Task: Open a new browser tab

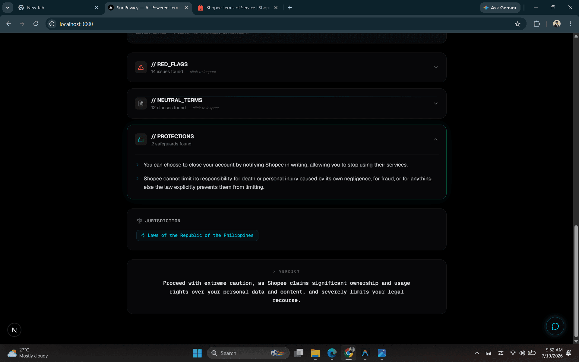Action: click(x=290, y=8)
